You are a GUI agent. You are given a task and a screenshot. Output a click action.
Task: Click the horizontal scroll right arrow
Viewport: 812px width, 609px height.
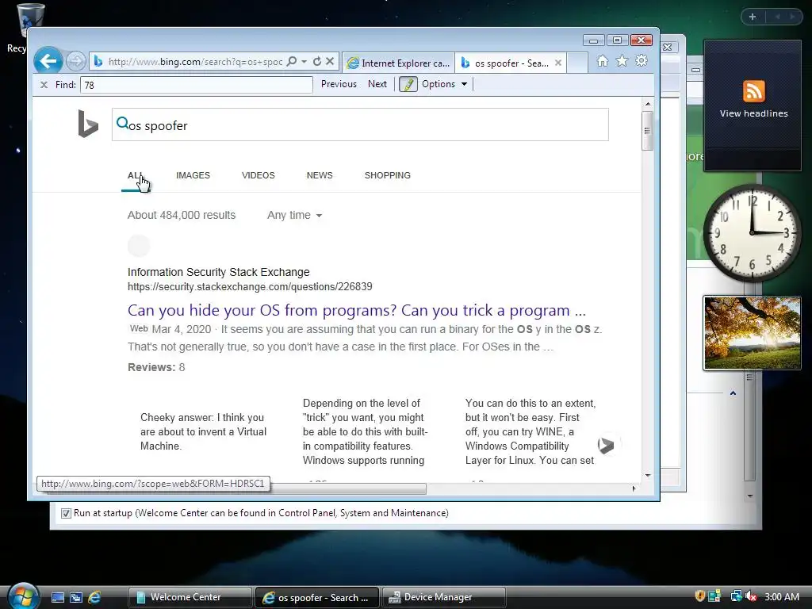634,488
